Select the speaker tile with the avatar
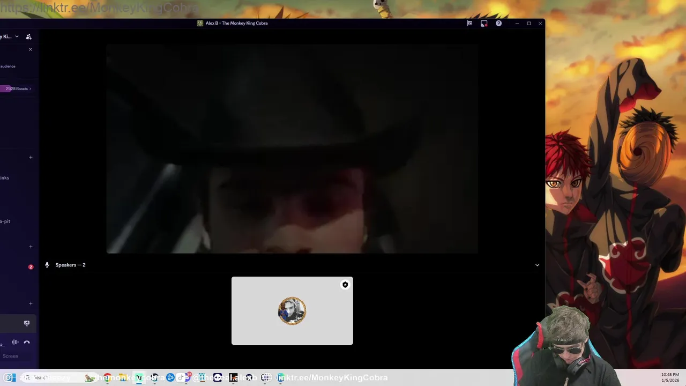686x386 pixels. tap(292, 311)
